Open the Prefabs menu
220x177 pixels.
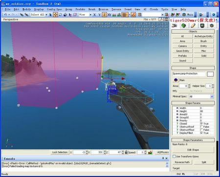pos(80,9)
